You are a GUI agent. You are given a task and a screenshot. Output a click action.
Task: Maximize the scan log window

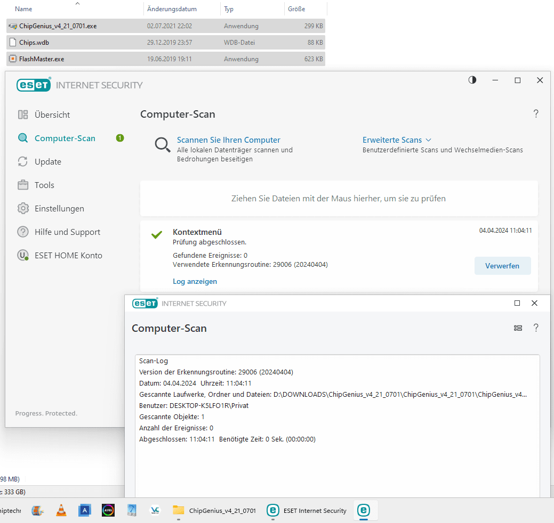pos(517,303)
